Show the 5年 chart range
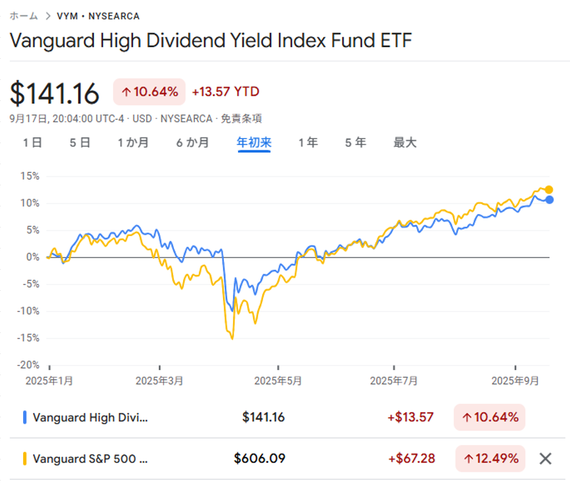 (x=356, y=143)
